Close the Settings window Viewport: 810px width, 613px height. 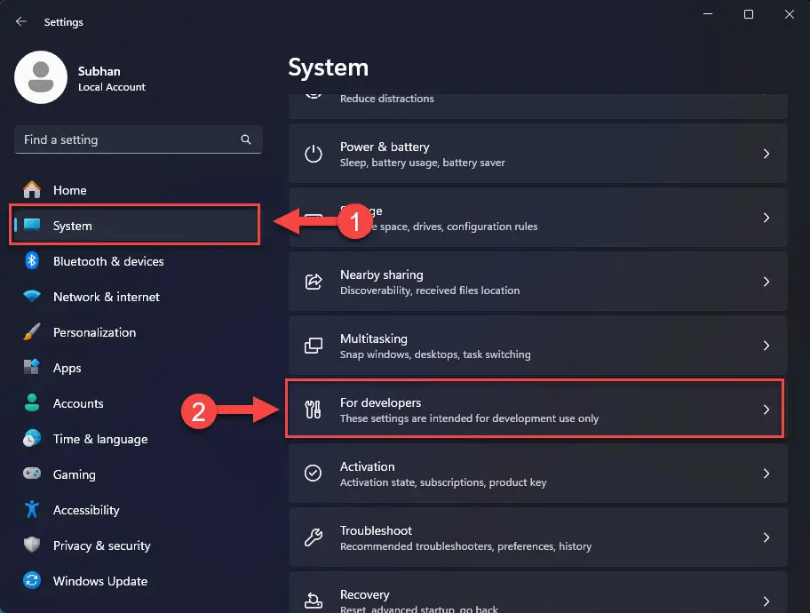tap(789, 14)
